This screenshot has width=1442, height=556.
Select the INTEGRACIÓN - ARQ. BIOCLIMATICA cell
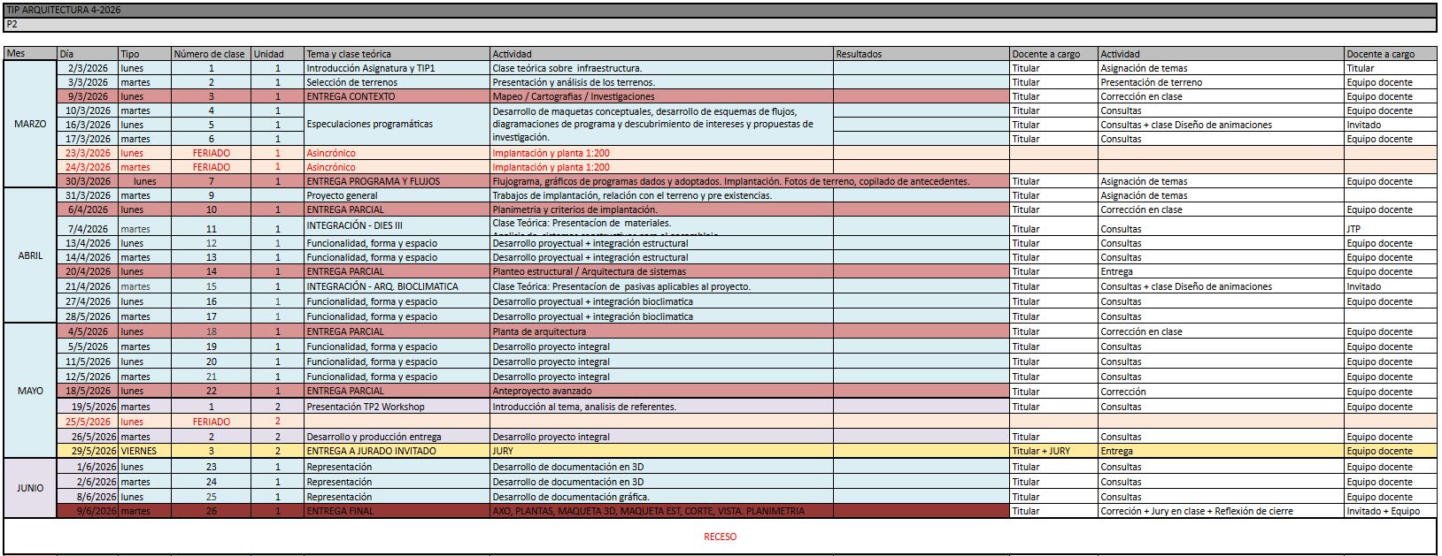pyautogui.click(x=397, y=286)
